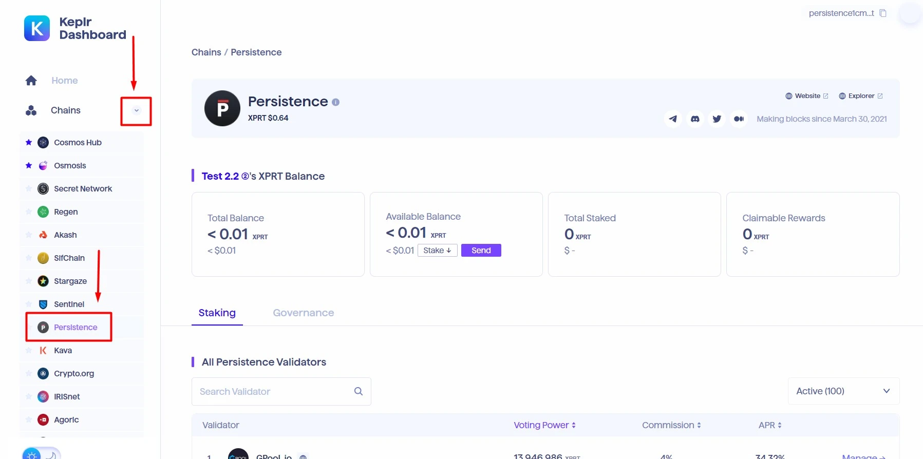Star the Akash chain

(x=29, y=235)
